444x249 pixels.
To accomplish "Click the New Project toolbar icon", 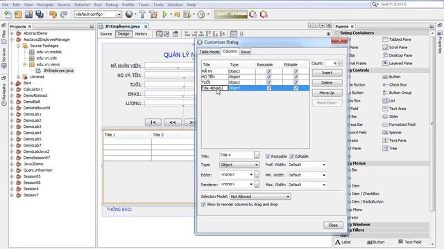I will pos(18,15).
